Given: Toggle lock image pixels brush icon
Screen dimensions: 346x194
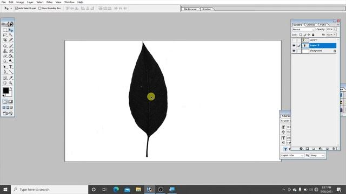Looking at the screenshot, I should click(x=305, y=34).
